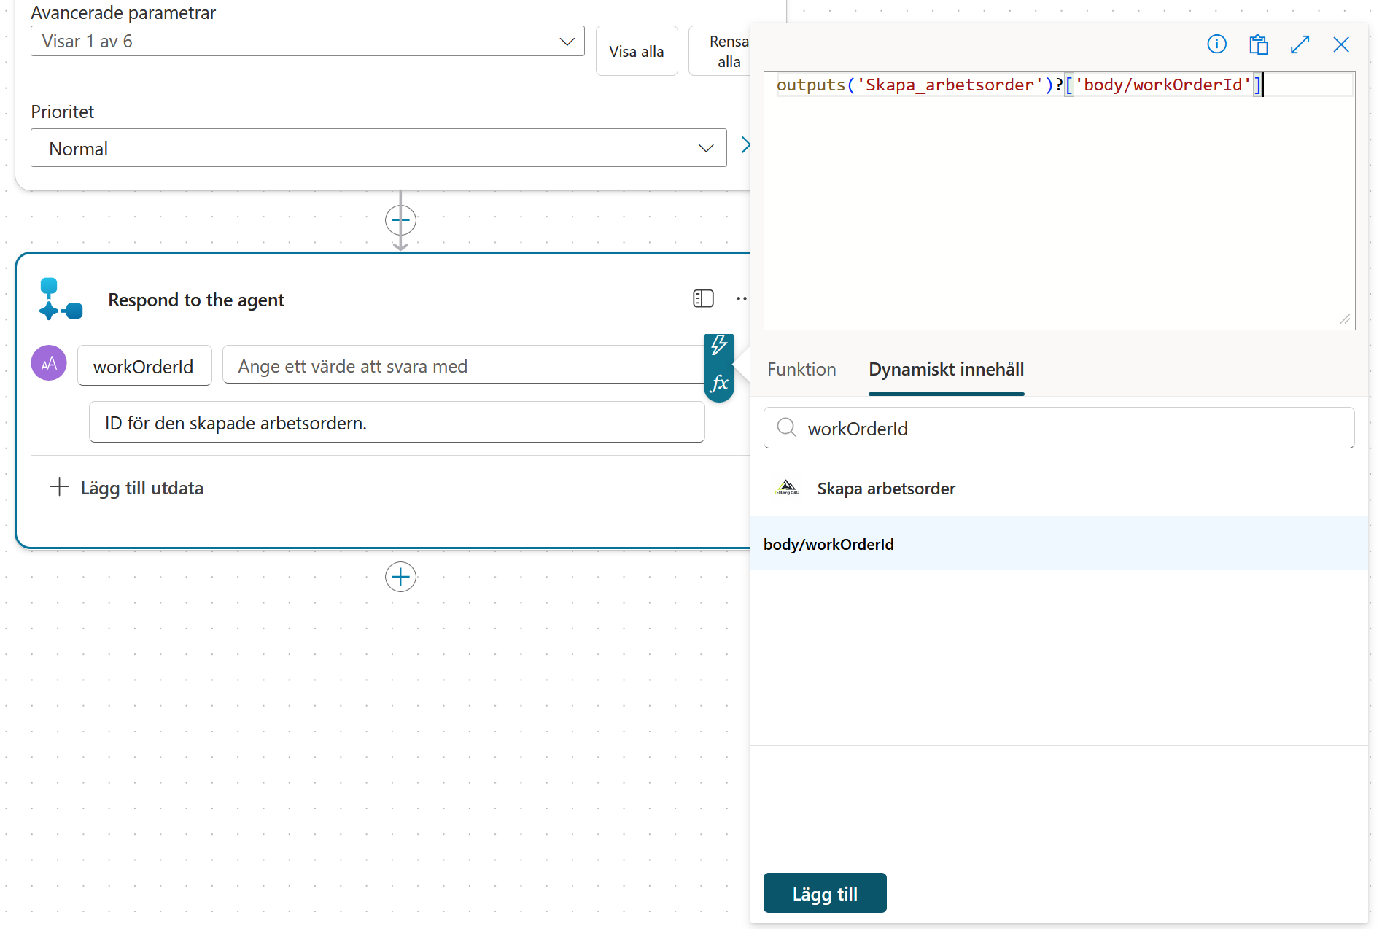The image size is (1382, 929).
Task: Click the AA text type icon
Action: click(49, 363)
